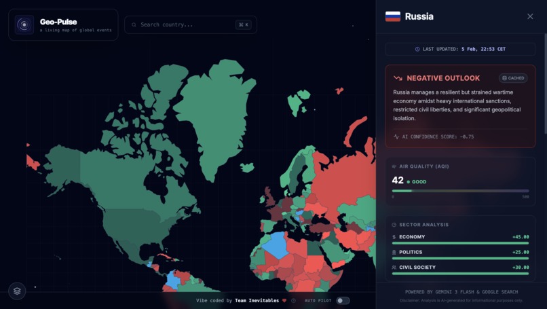This screenshot has height=309, width=547.
Task: Click the ECONOMY sector label
Action: [412, 237]
